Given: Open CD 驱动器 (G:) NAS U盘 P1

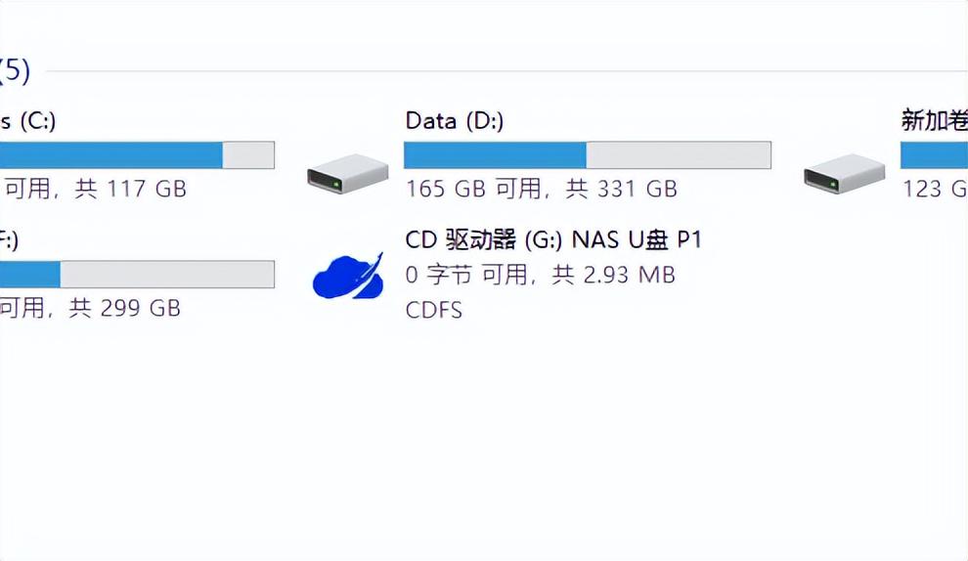Looking at the screenshot, I should 553,240.
